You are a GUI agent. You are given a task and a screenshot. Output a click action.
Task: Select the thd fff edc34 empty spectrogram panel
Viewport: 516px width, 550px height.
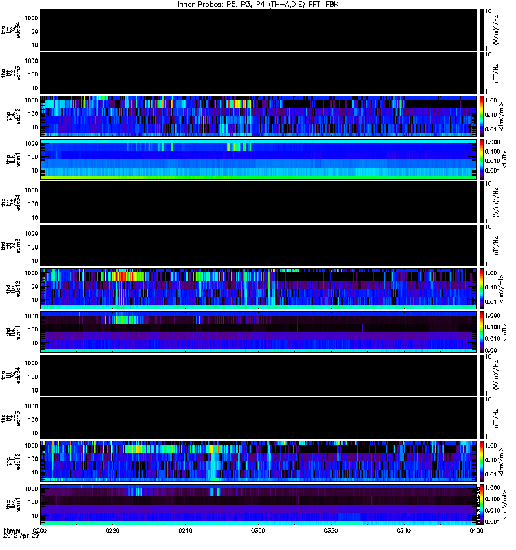coord(259,202)
